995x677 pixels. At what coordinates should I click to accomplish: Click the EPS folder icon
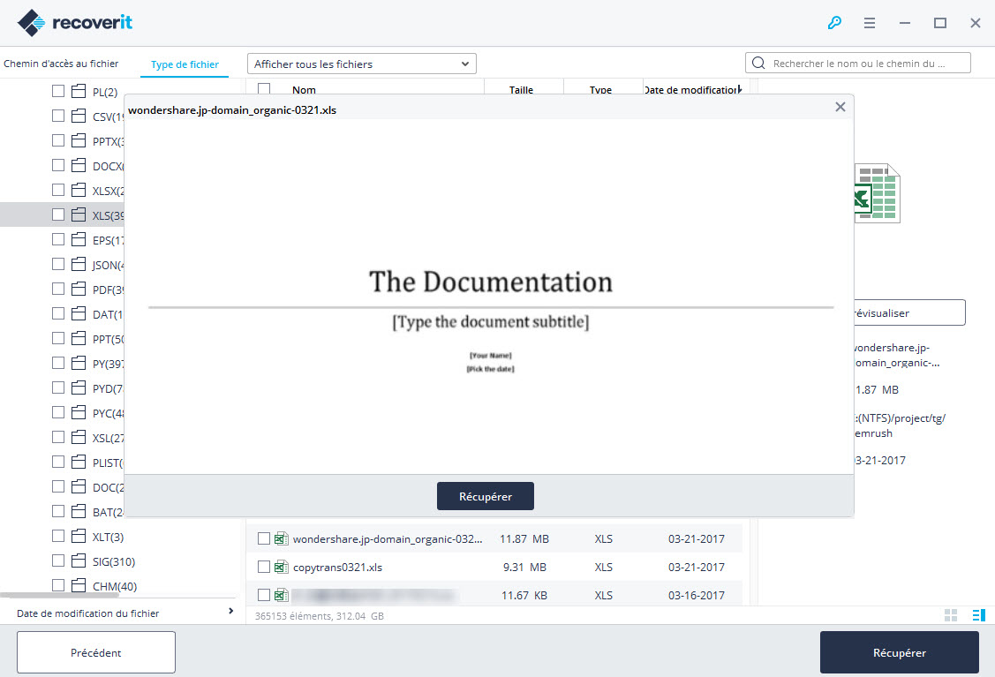pos(79,240)
